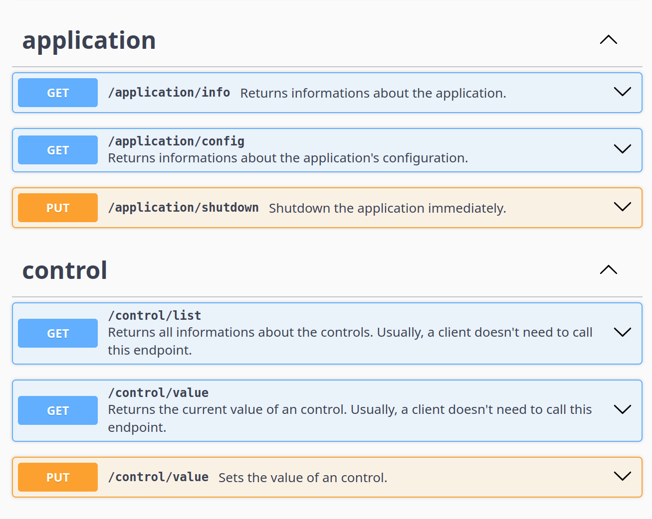Click the PUT badge on /control/value
This screenshot has height=519, width=652.
[x=57, y=477]
